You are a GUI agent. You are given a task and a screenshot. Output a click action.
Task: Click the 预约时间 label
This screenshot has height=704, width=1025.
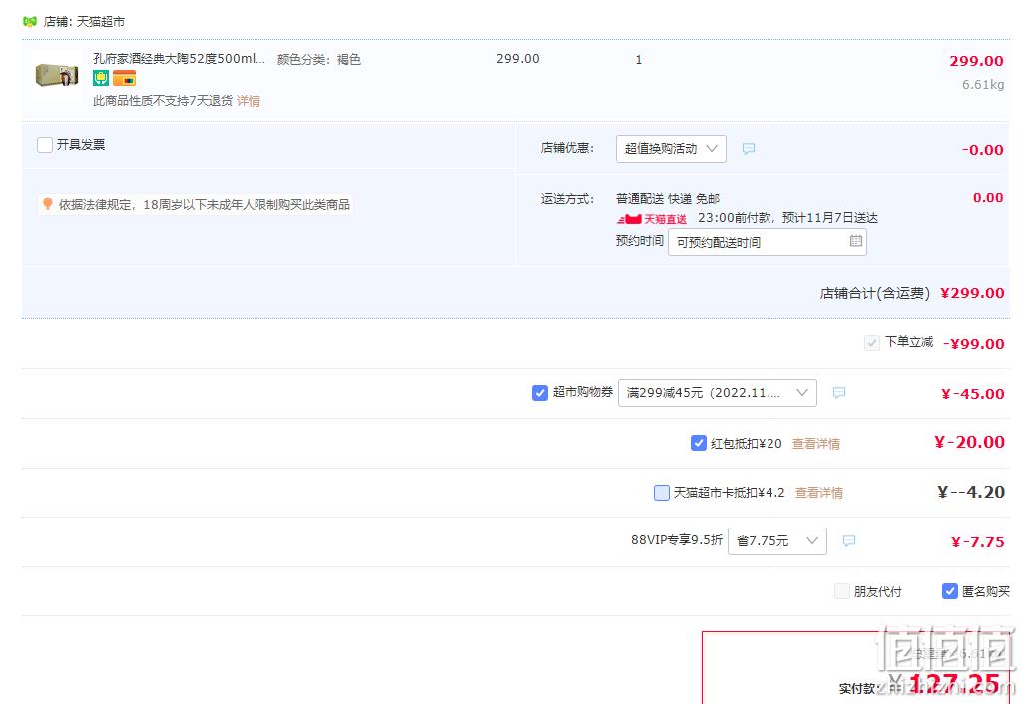point(640,241)
